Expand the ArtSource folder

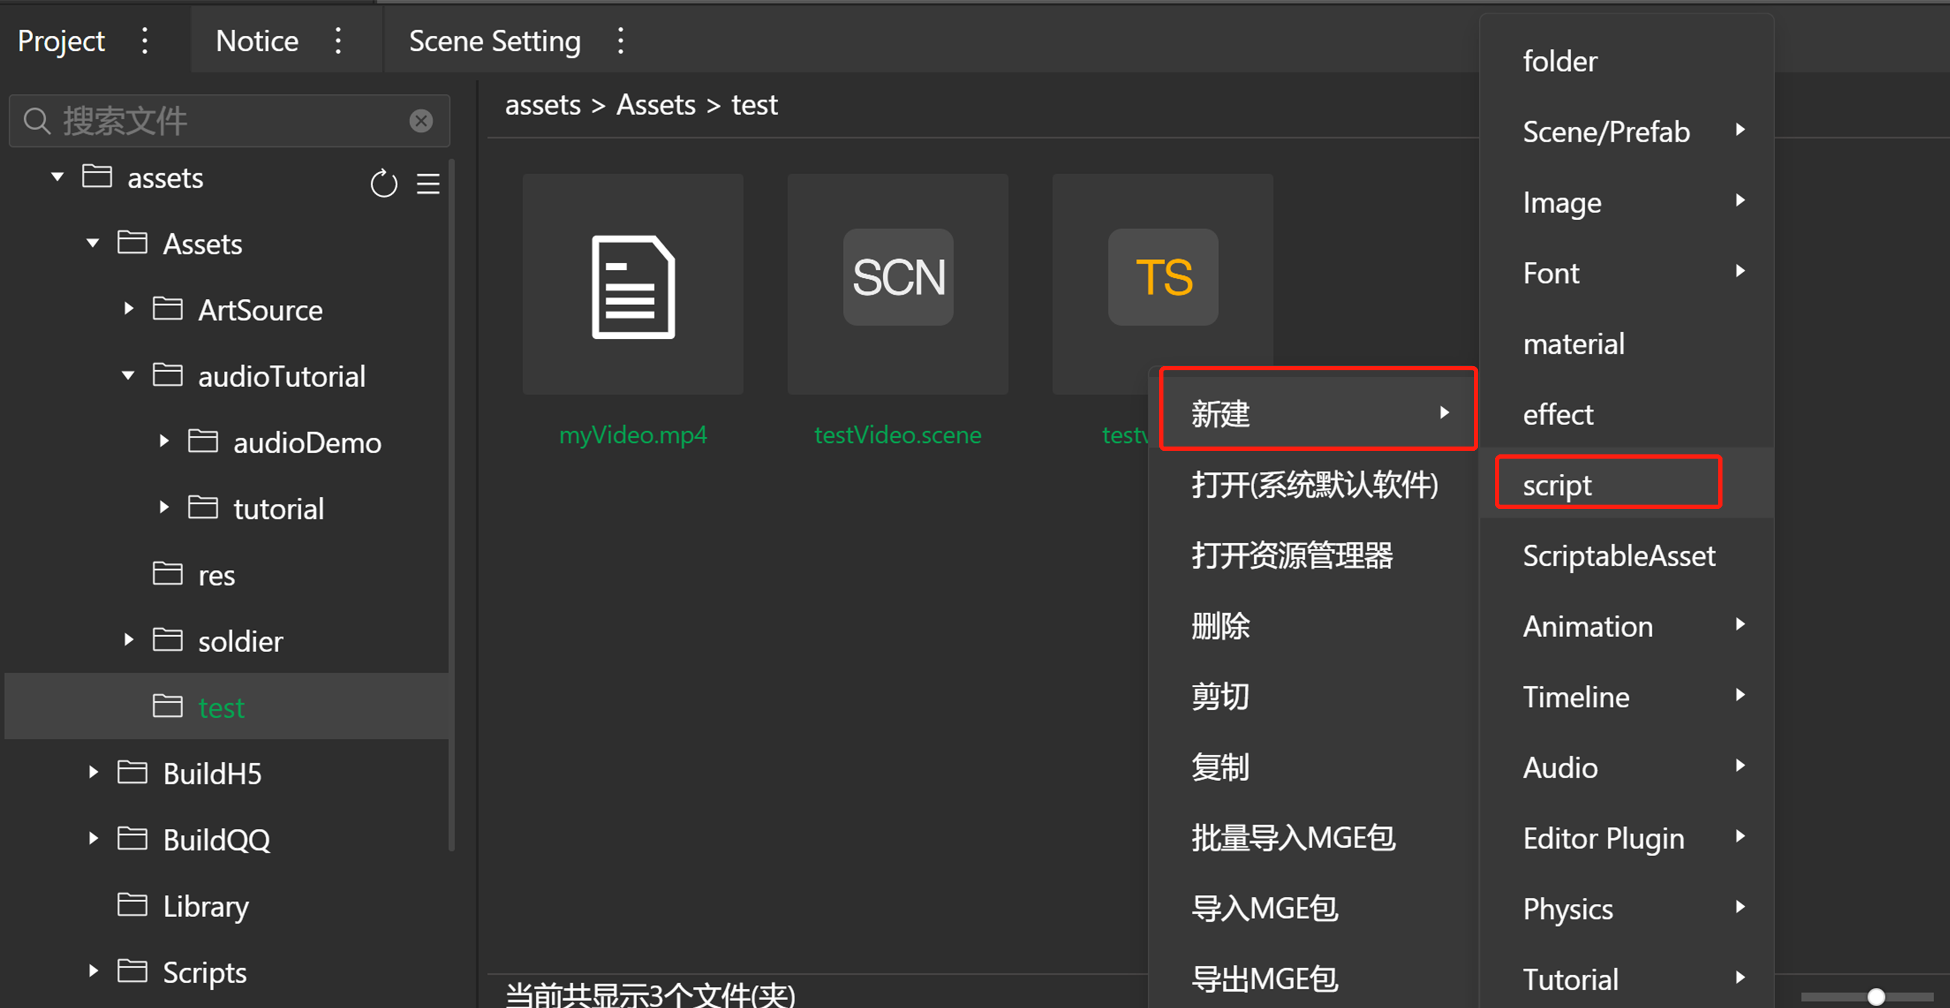pos(129,309)
